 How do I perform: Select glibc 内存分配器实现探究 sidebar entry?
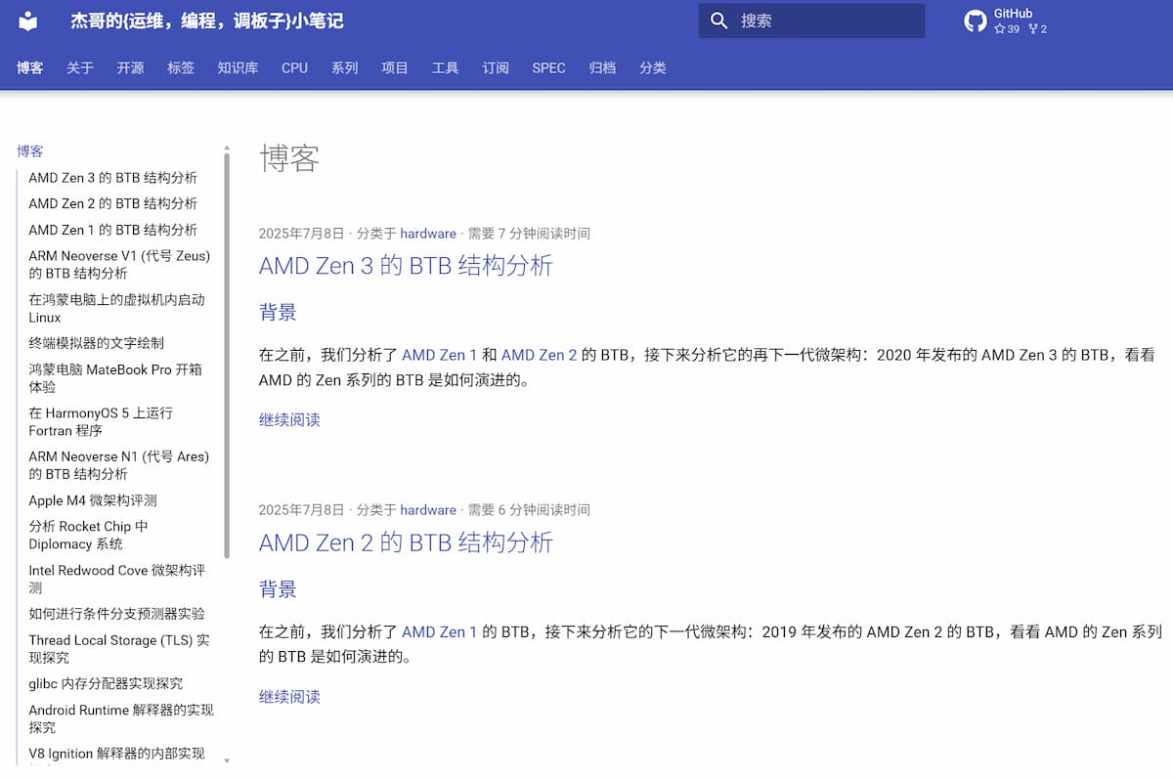point(105,683)
